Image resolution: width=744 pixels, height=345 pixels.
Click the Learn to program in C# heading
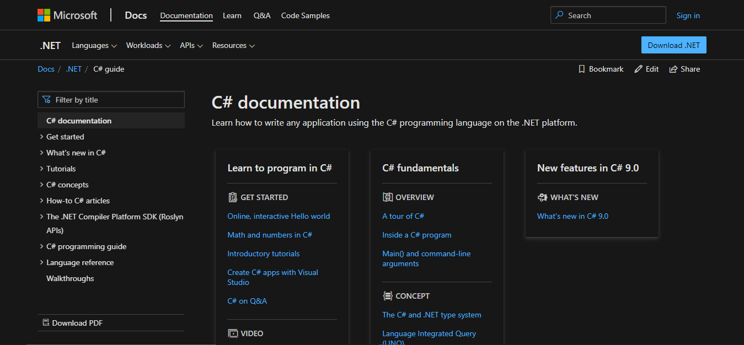(x=280, y=168)
